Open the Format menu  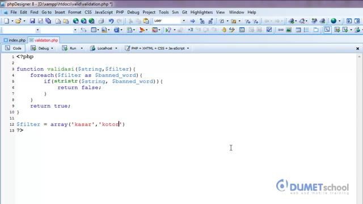(74, 12)
